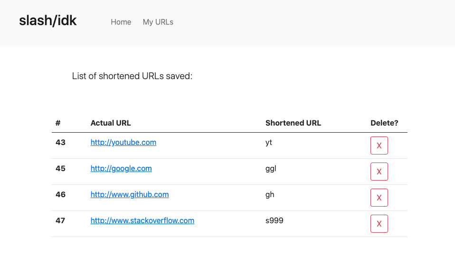
Task: Open the http://youtube.com link
Action: 123,142
